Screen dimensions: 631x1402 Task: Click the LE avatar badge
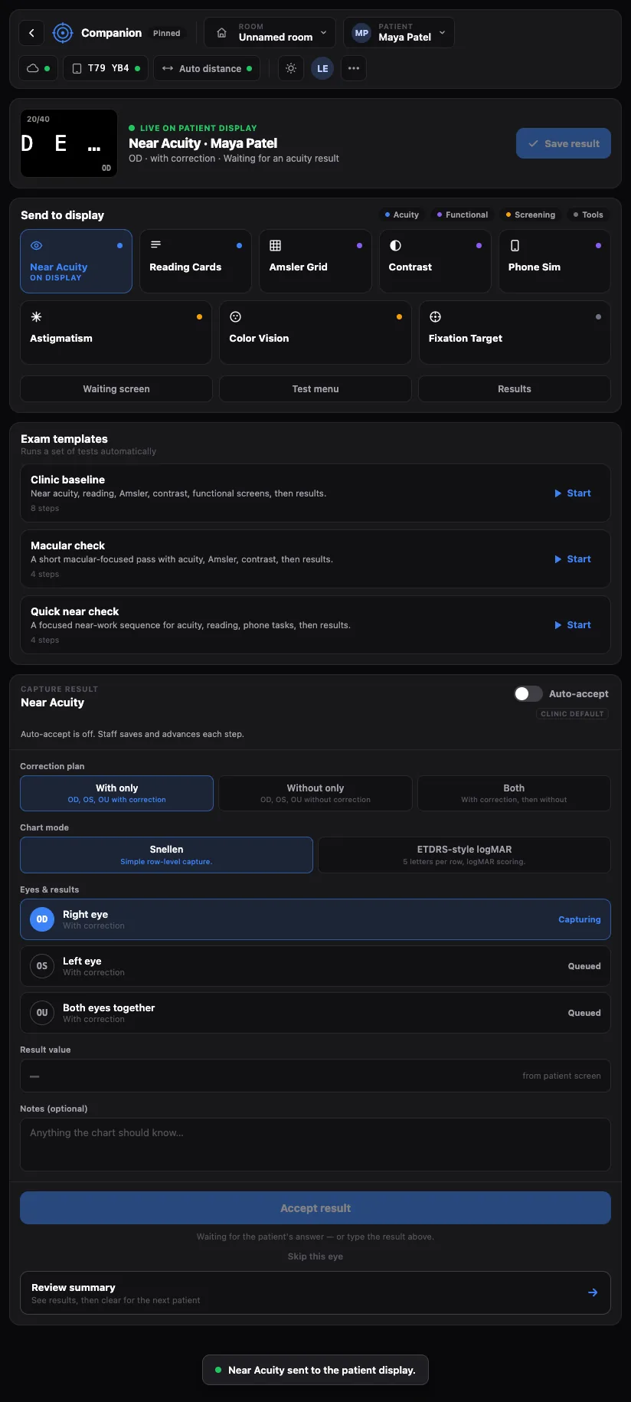[x=322, y=68]
